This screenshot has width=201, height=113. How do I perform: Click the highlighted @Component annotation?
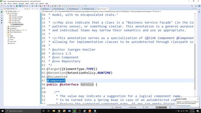coord(56,81)
